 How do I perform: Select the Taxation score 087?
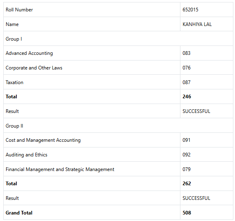pos(187,82)
